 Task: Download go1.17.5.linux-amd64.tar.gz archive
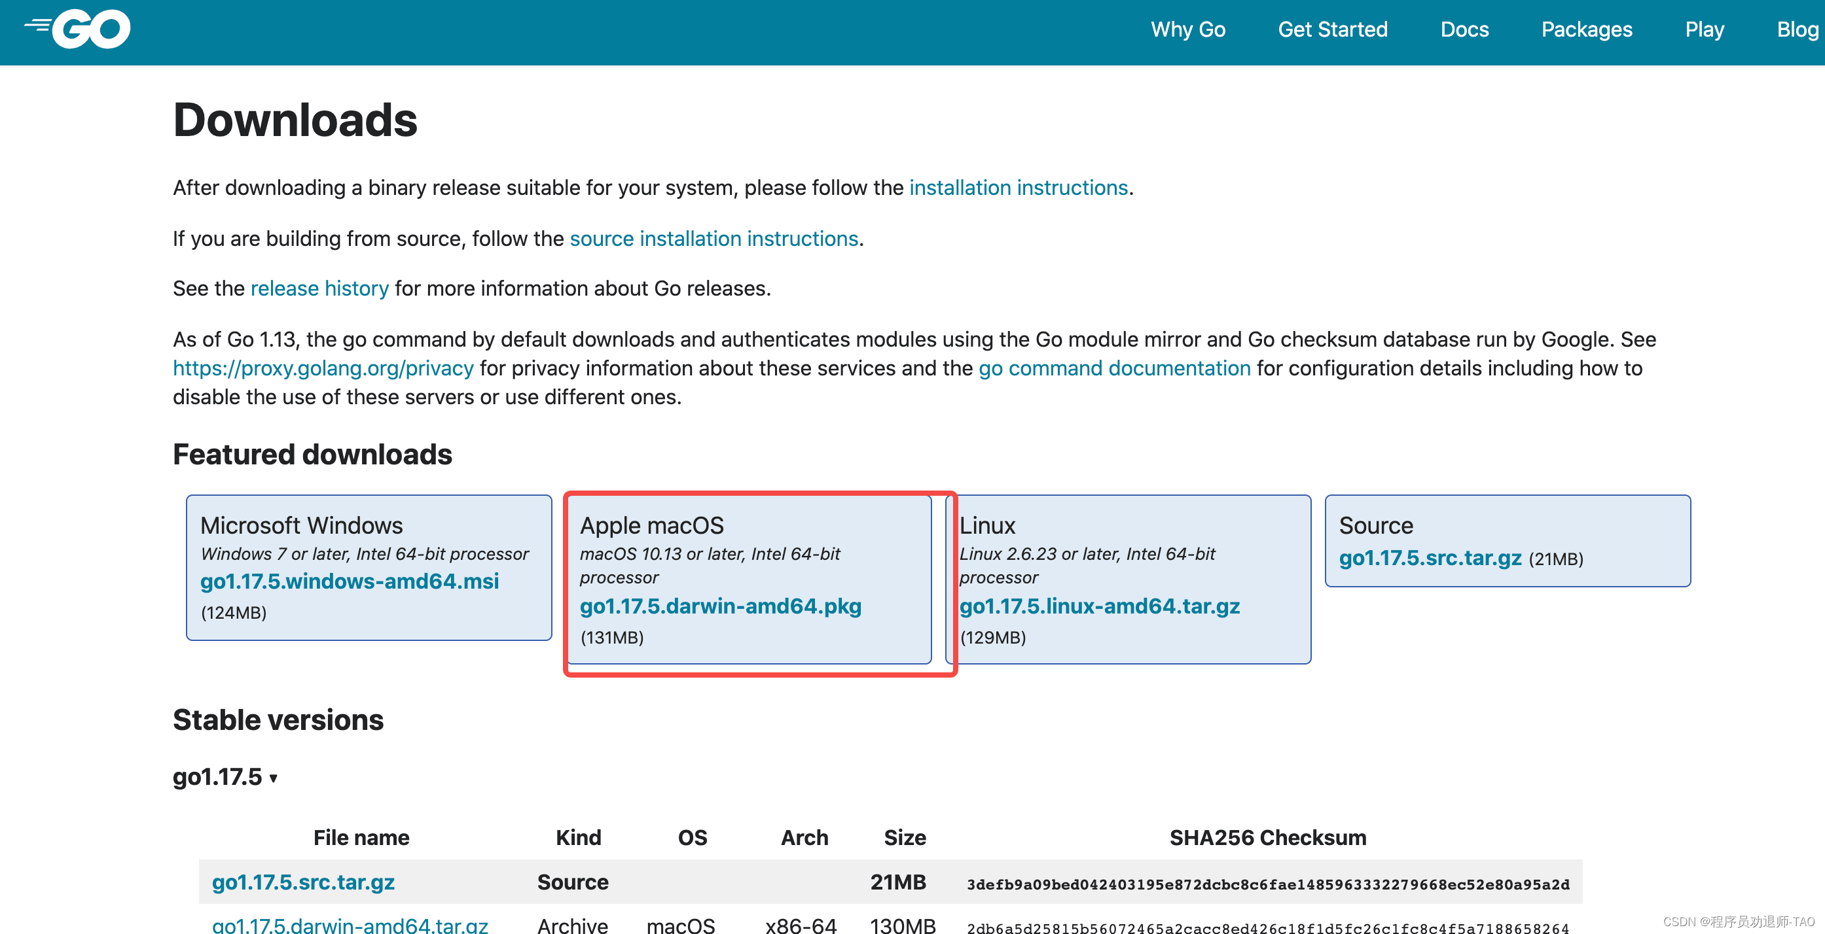[1099, 606]
